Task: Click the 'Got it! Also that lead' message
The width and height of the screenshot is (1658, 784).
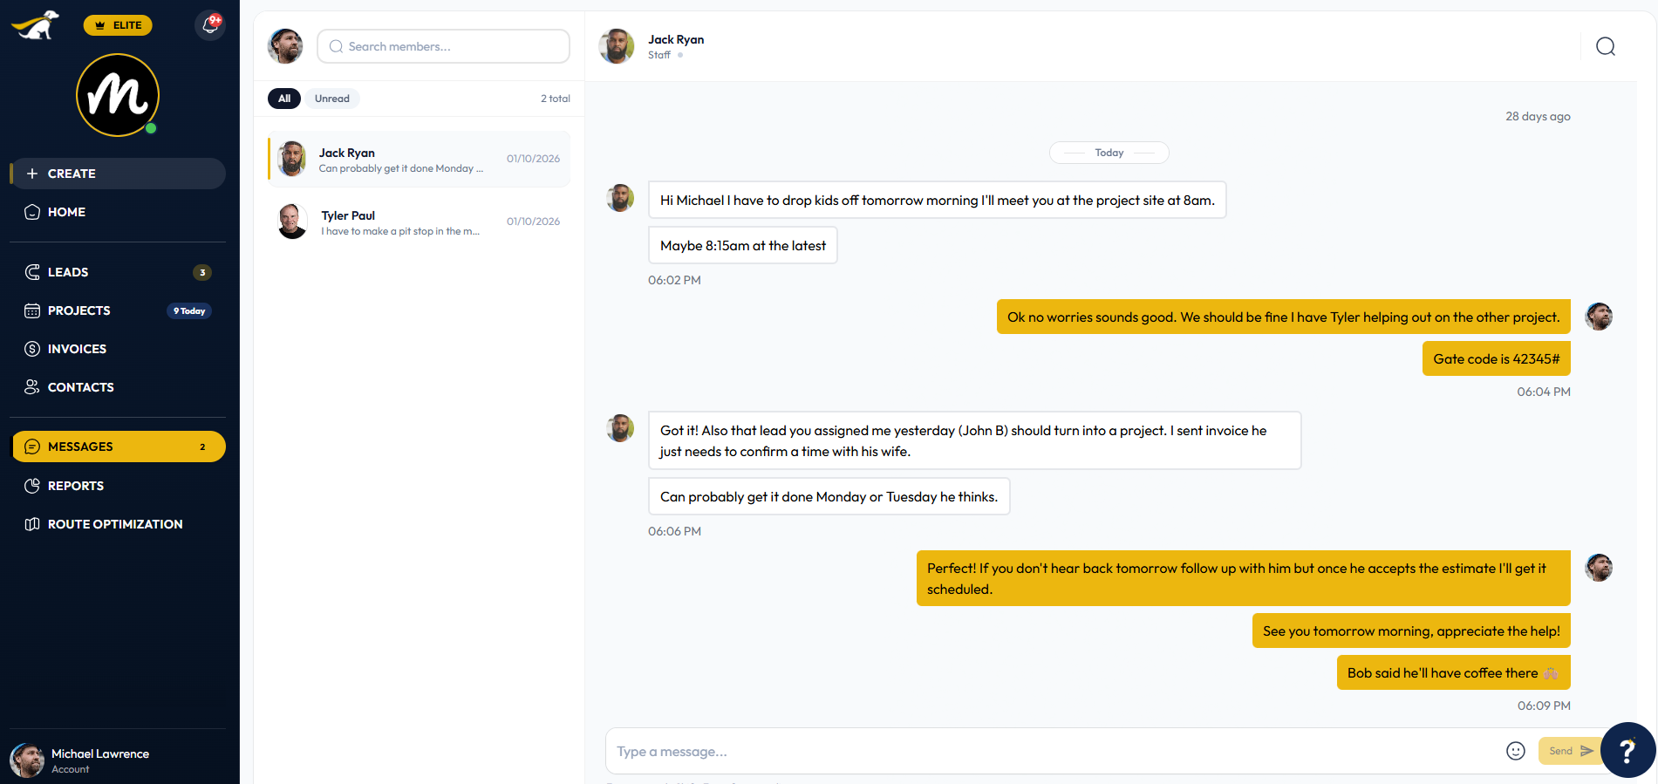Action: click(x=975, y=440)
